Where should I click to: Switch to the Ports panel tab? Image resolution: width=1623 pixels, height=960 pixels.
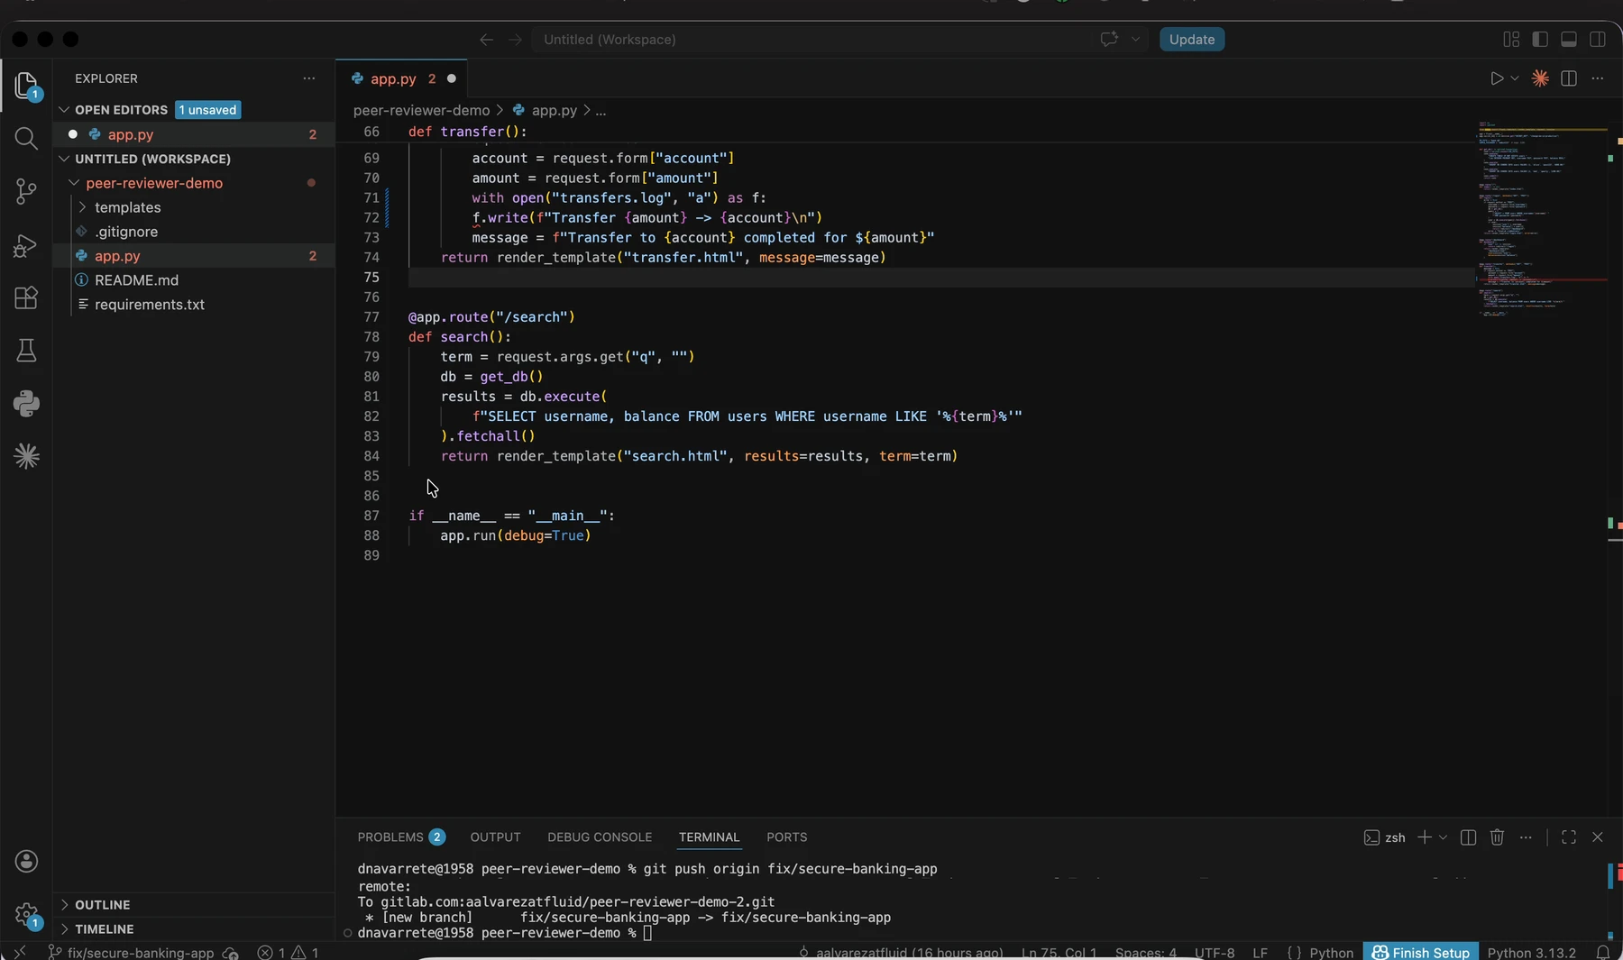[786, 837]
